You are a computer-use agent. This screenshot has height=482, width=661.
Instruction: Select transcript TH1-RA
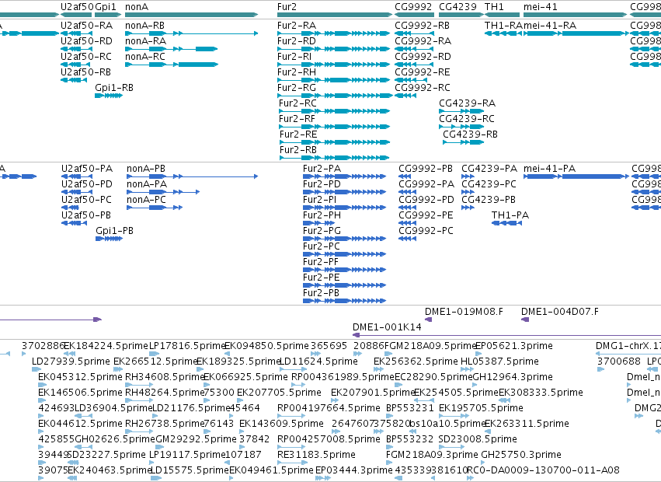point(503,33)
